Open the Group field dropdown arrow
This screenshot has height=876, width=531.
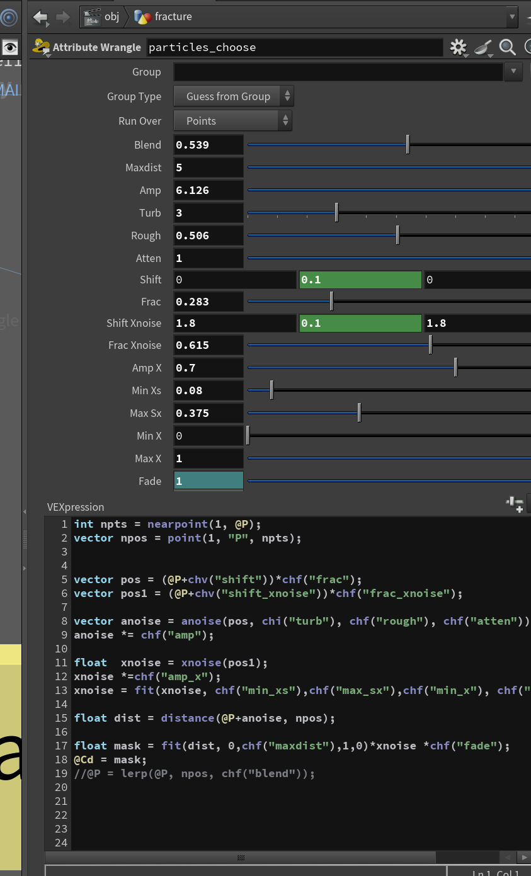[513, 72]
